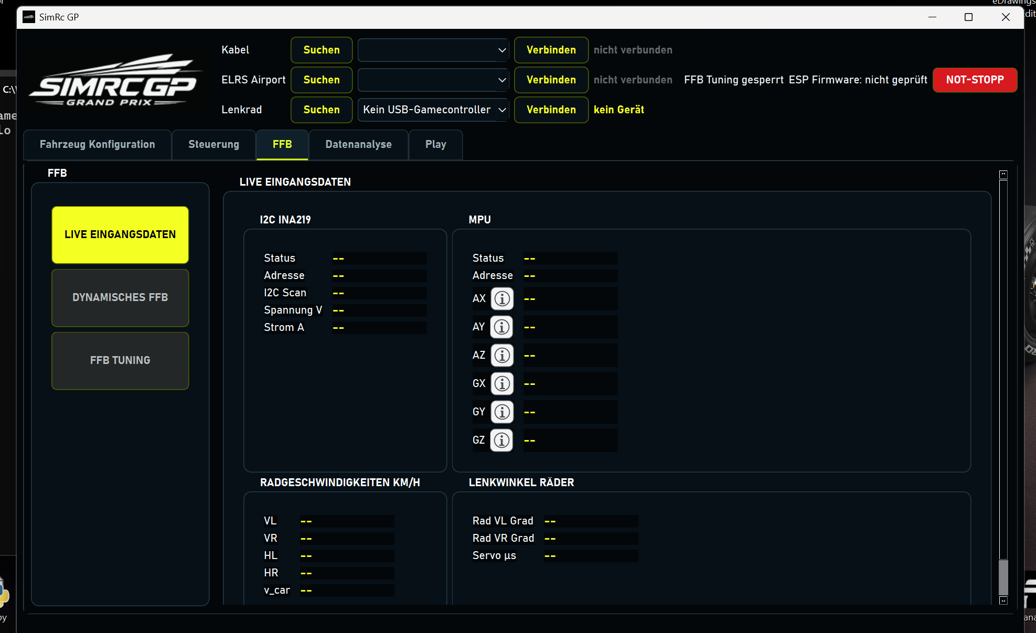
Task: Select the LIVE EINGANGSDATEN side button
Action: [120, 234]
